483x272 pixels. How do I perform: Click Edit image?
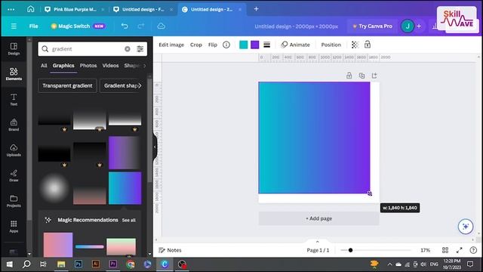171,45
